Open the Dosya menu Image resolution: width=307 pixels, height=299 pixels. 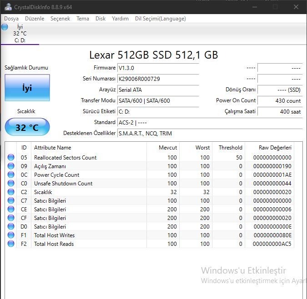[11, 19]
